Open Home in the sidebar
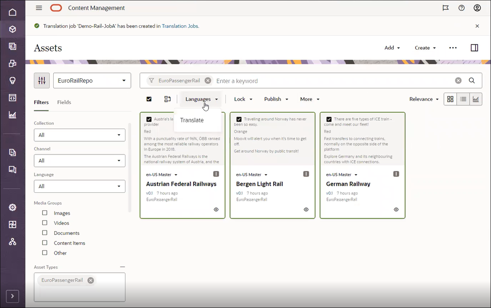 click(x=13, y=12)
